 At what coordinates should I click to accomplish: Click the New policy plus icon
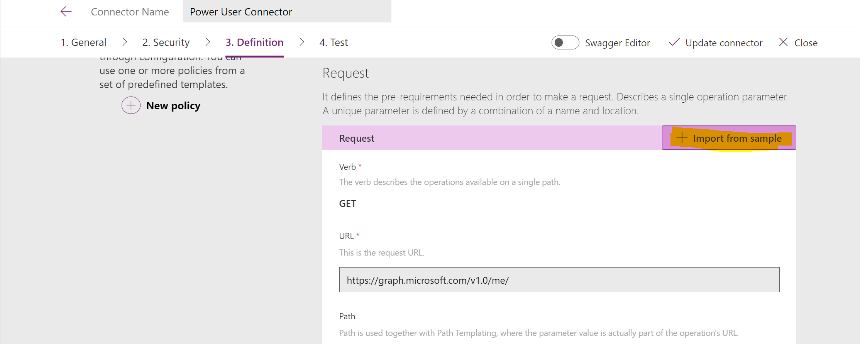tap(131, 105)
